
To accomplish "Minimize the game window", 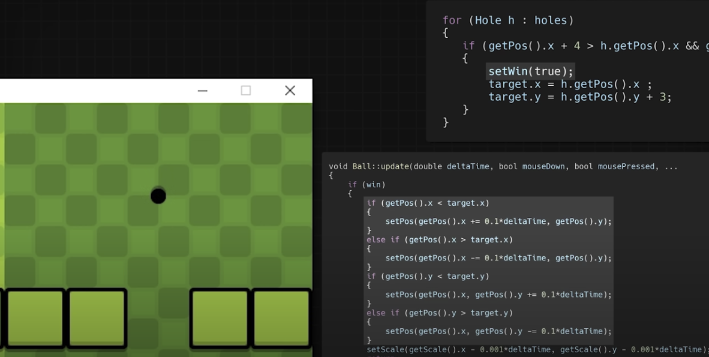I will point(202,90).
